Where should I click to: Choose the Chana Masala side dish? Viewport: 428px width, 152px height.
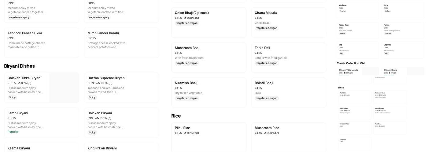click(266, 13)
